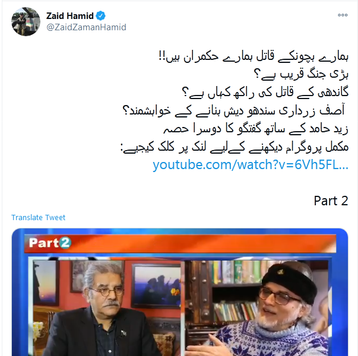Screen dimensions: 358x356
Task: Click Translate Tweet
Action: 39,217
